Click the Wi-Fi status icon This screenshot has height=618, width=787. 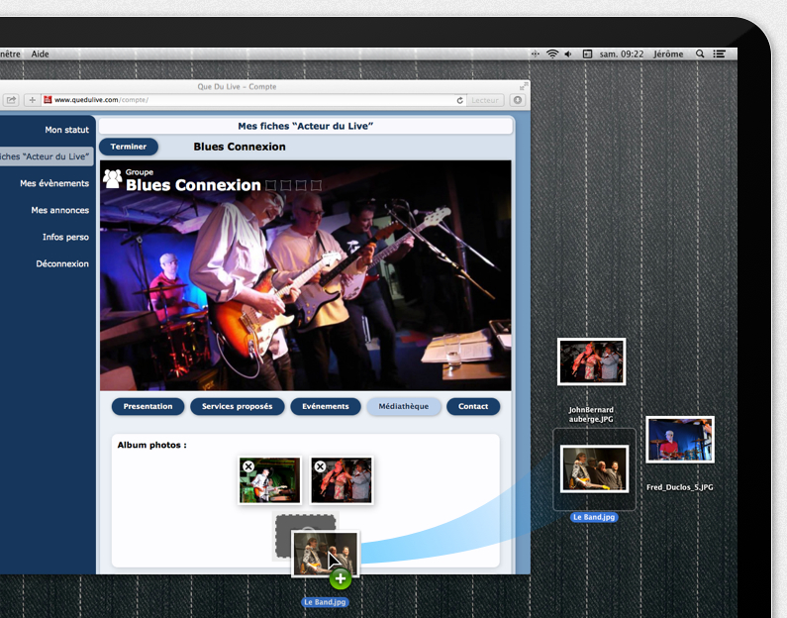tap(552, 53)
